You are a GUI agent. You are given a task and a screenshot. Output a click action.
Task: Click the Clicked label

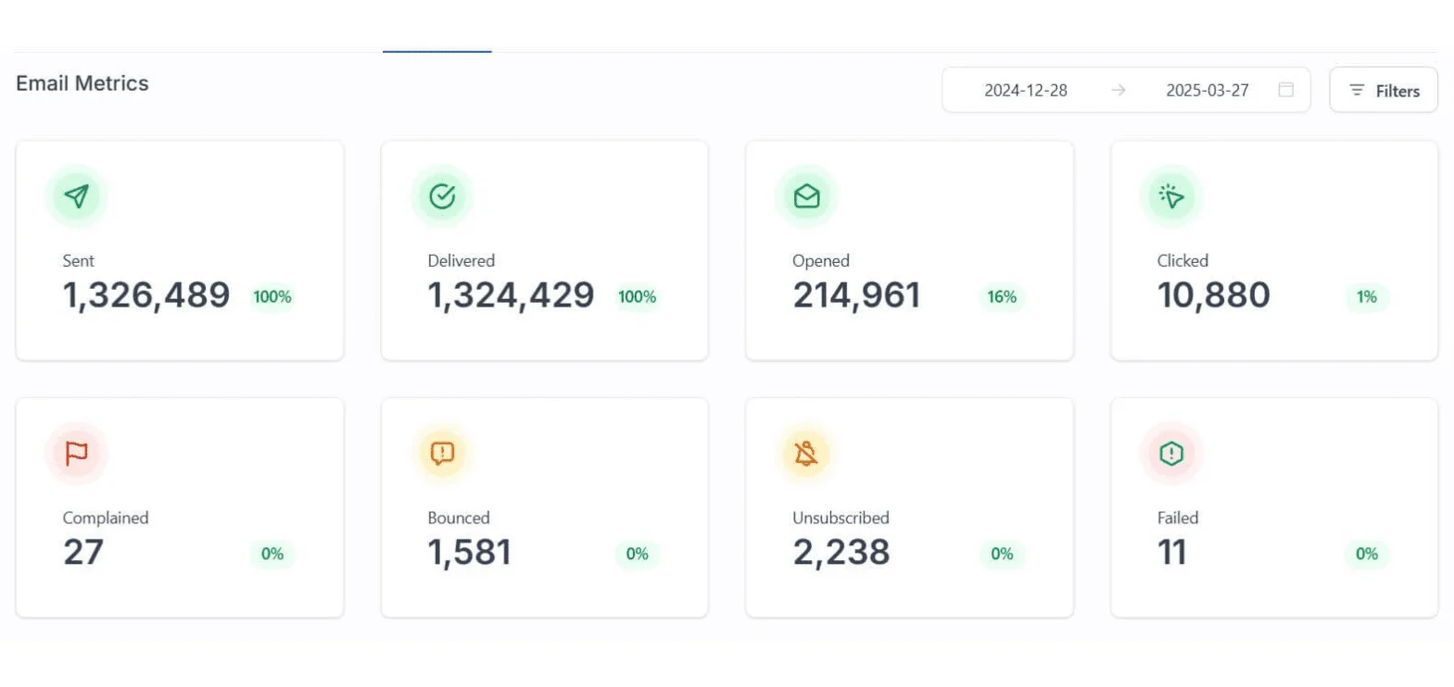pyautogui.click(x=1182, y=261)
